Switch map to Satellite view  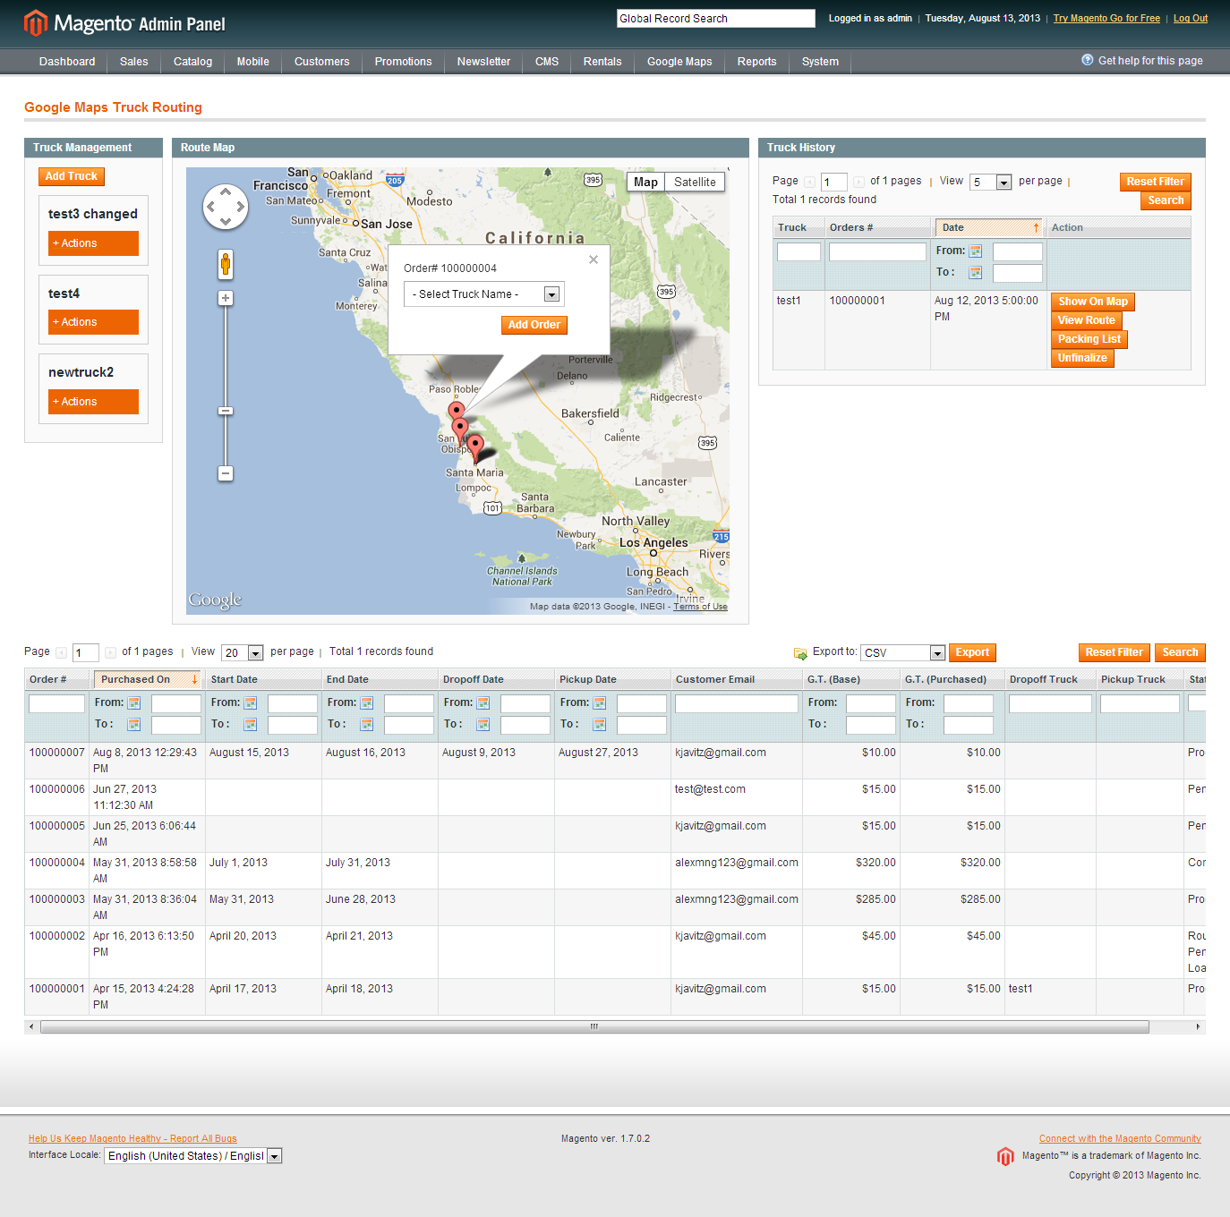[695, 182]
